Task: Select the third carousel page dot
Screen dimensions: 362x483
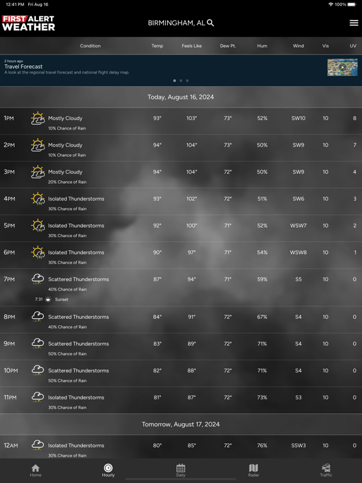Action: [x=187, y=80]
